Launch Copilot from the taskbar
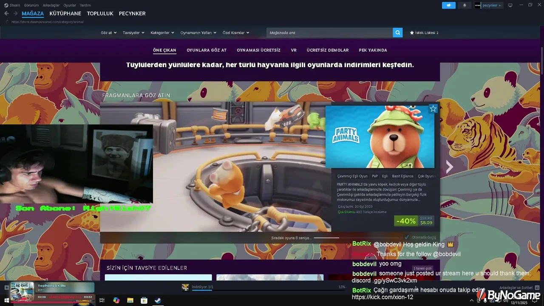544x306 pixels. tap(116, 300)
